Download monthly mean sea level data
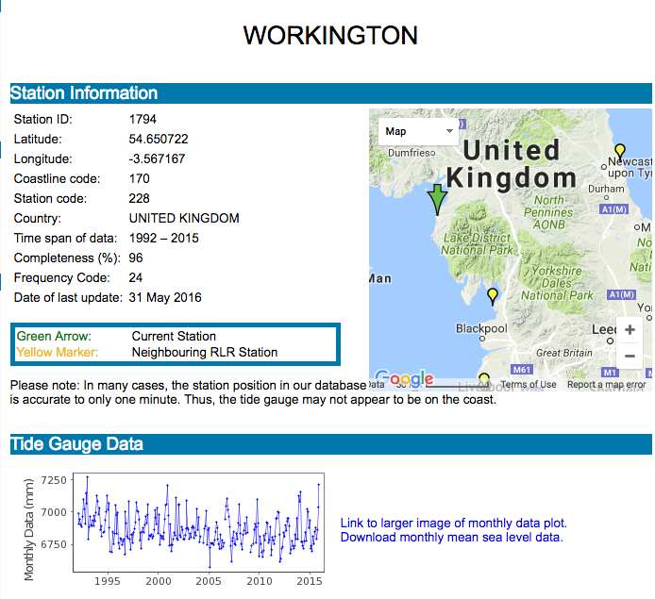Image resolution: width=655 pixels, height=599 pixels. point(451,537)
